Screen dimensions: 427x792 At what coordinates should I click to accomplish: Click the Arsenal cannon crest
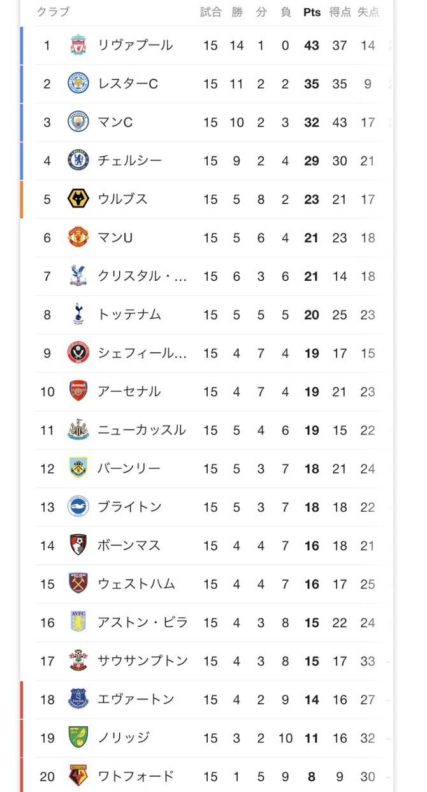[78, 391]
